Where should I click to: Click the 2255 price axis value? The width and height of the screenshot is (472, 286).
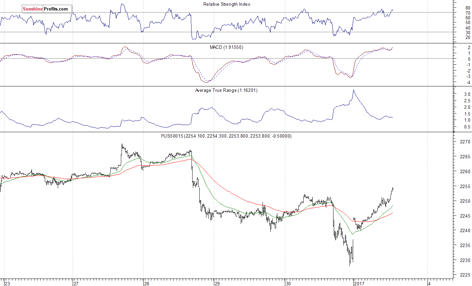tap(465, 186)
